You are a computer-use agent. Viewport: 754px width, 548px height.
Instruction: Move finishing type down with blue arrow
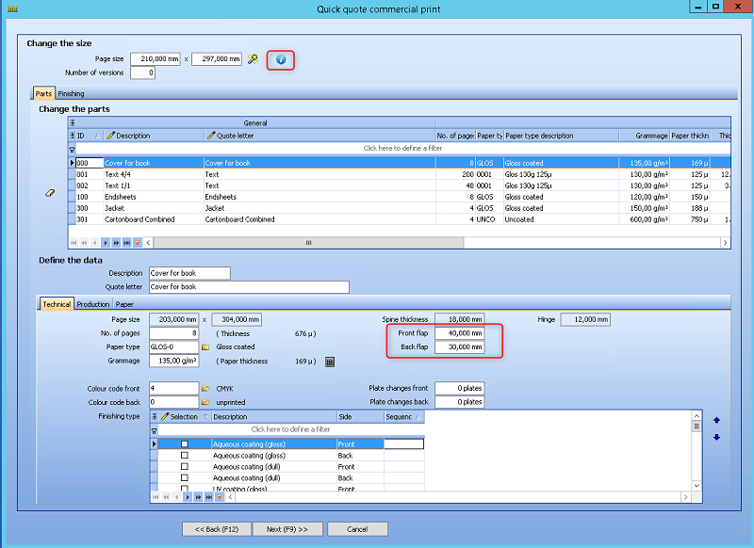coord(716,437)
